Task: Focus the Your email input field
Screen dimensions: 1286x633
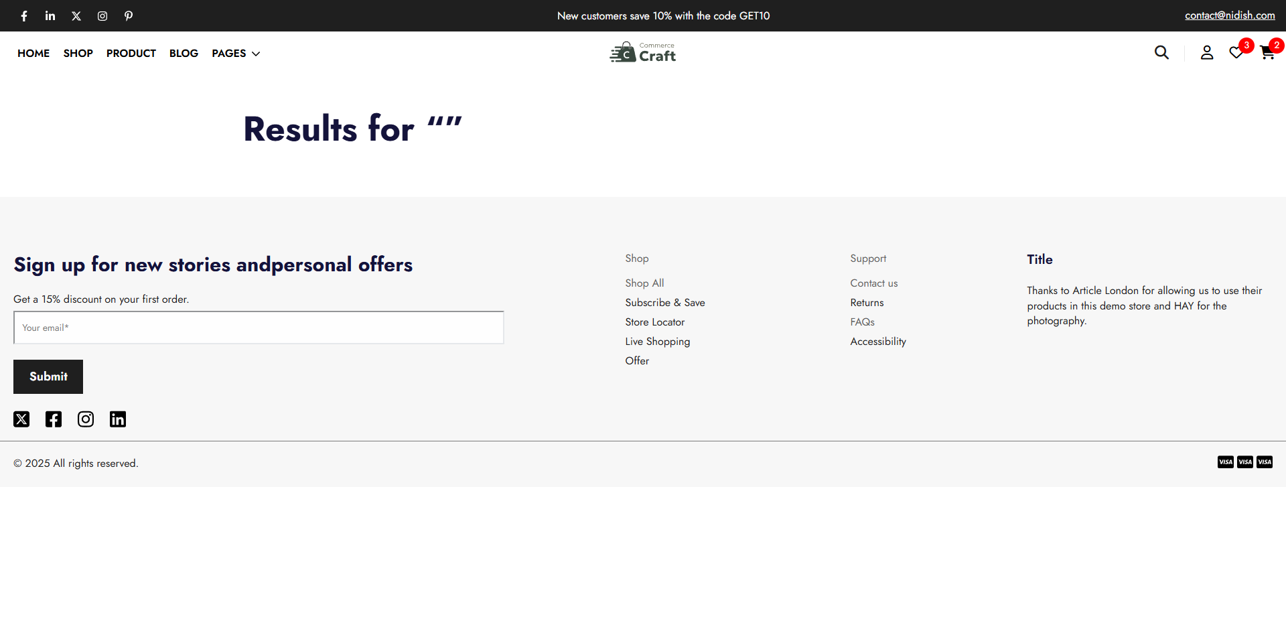Action: pyautogui.click(x=259, y=328)
